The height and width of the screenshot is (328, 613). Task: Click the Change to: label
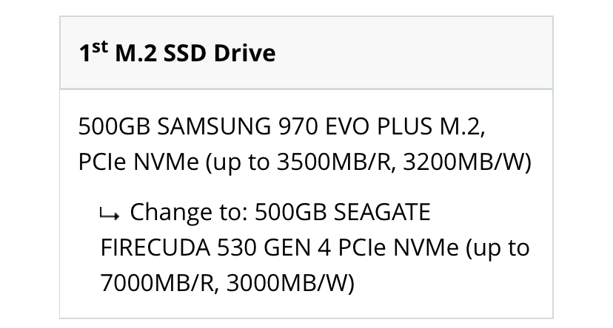[189, 212]
